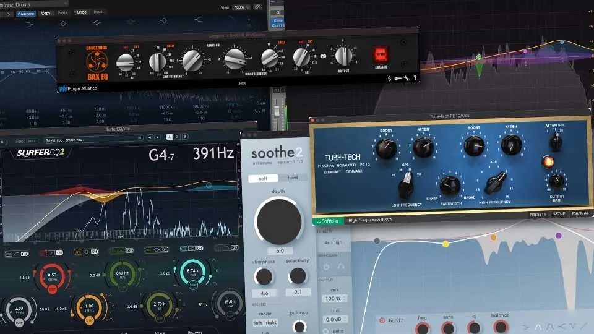Open the PRESETS menu in Tube-Tech
The width and height of the screenshot is (594, 334).
coord(538,215)
